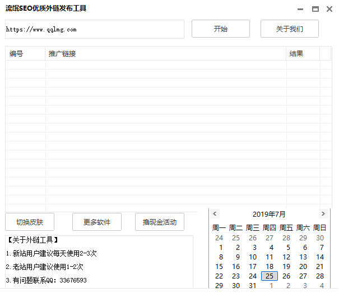Select the 结果 column header

pyautogui.click(x=303, y=53)
